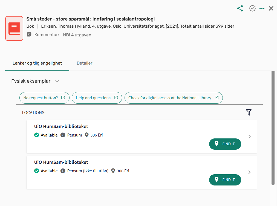Click the info icon beside Pensum (Ikke til utlån)
The width and height of the screenshot is (277, 206).
coord(63,171)
